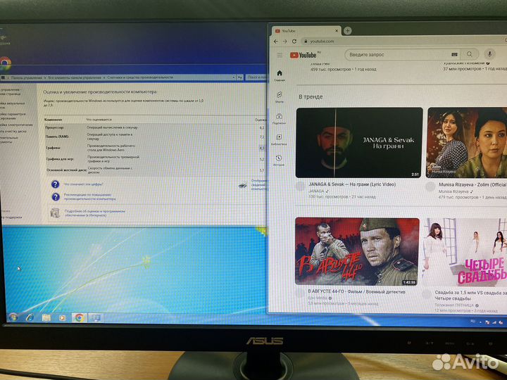Switch to Control Panel taskbar icon
The height and width of the screenshot is (380, 507).
pos(96,318)
